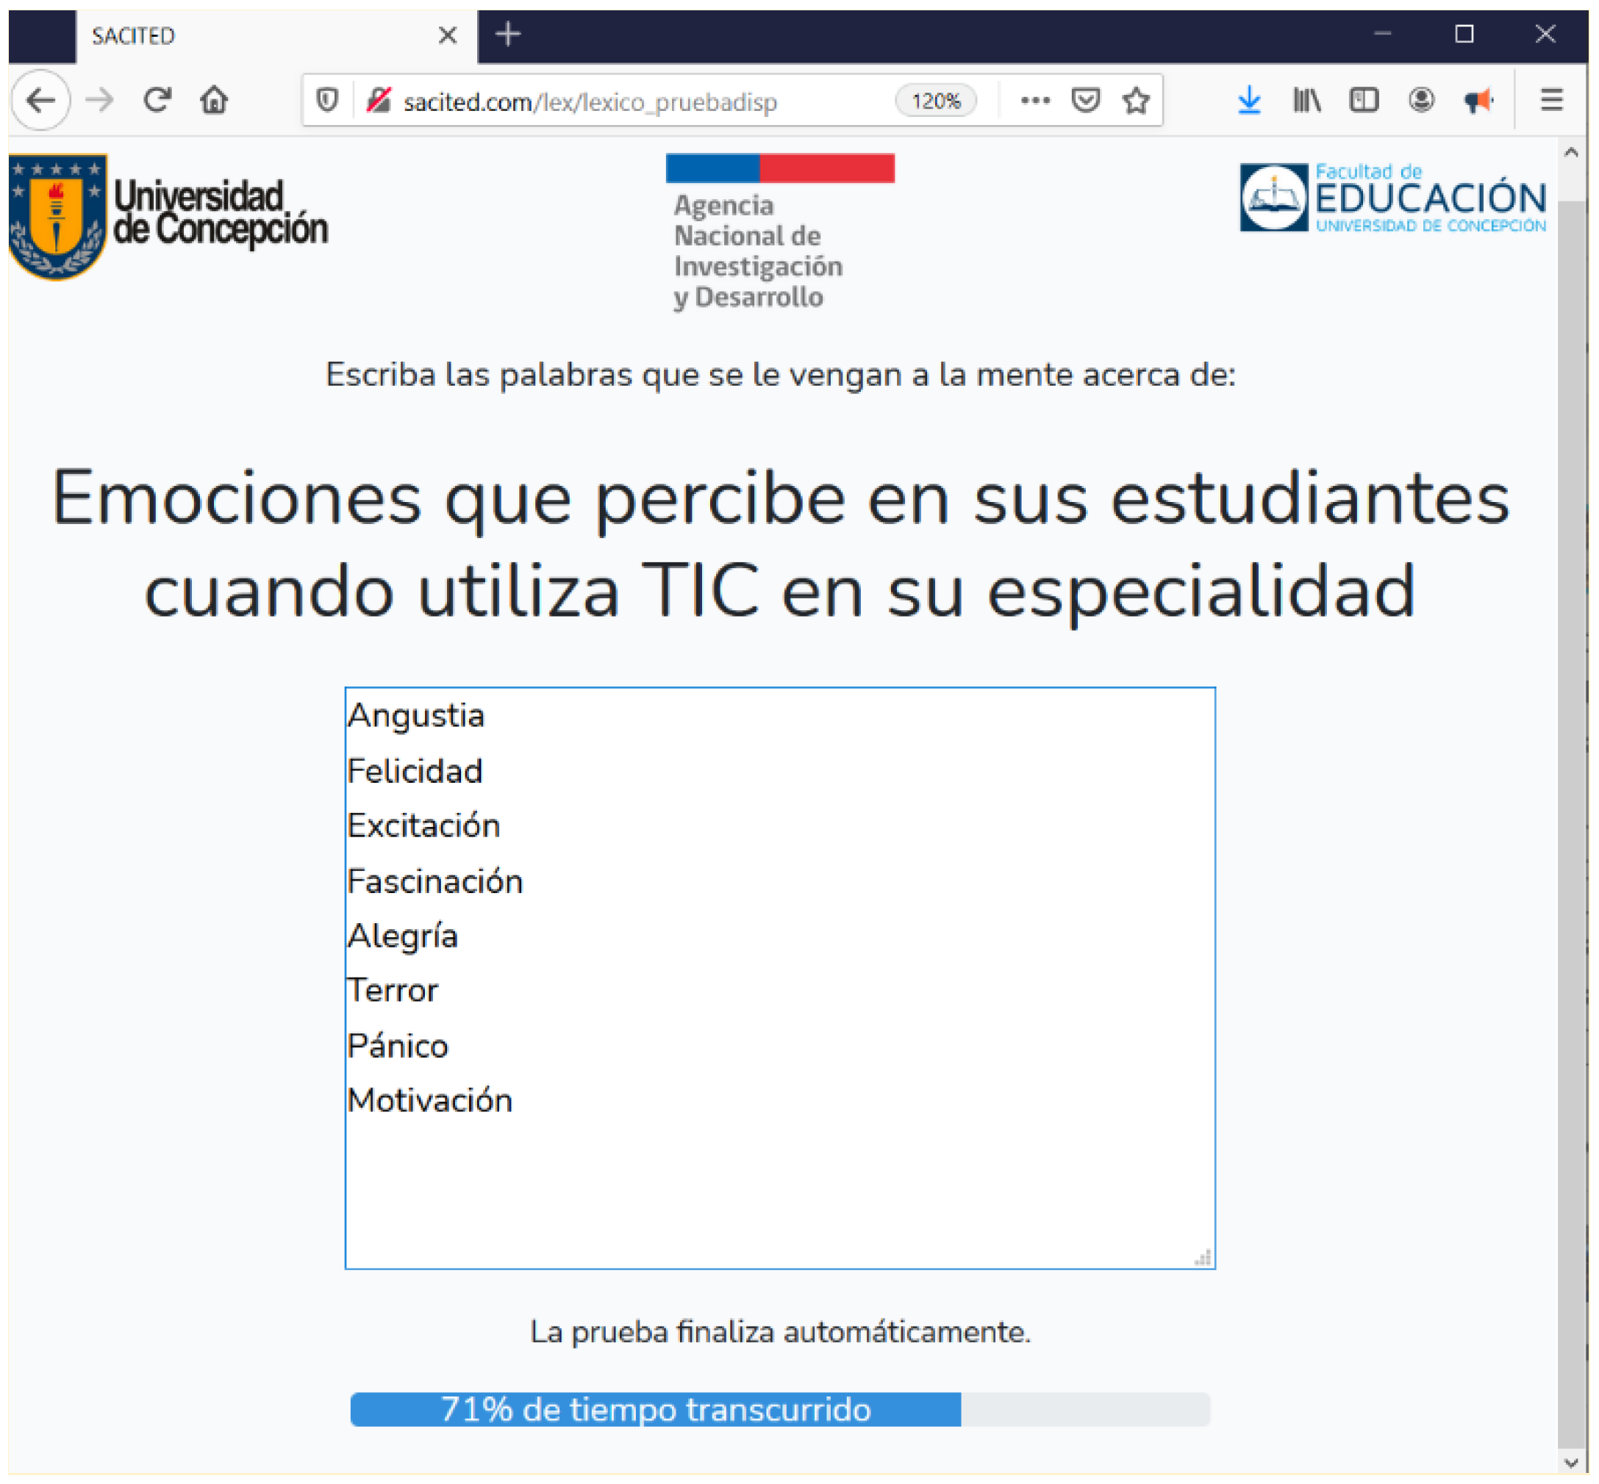Reset the 120% zoom level
The height and width of the screenshot is (1484, 1599).
coord(936,101)
